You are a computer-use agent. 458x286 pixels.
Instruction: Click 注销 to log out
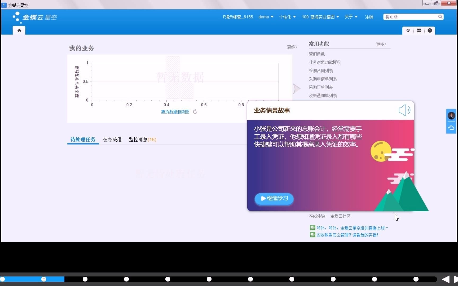[369, 17]
